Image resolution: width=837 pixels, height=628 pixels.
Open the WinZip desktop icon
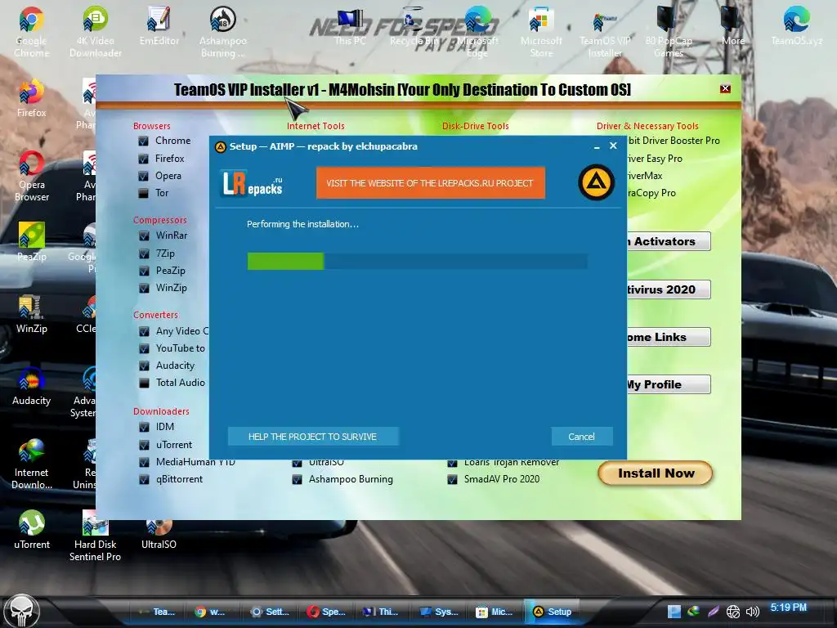[x=32, y=314]
